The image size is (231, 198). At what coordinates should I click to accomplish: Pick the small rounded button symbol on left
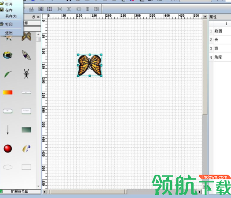pyautogui.click(x=7, y=111)
